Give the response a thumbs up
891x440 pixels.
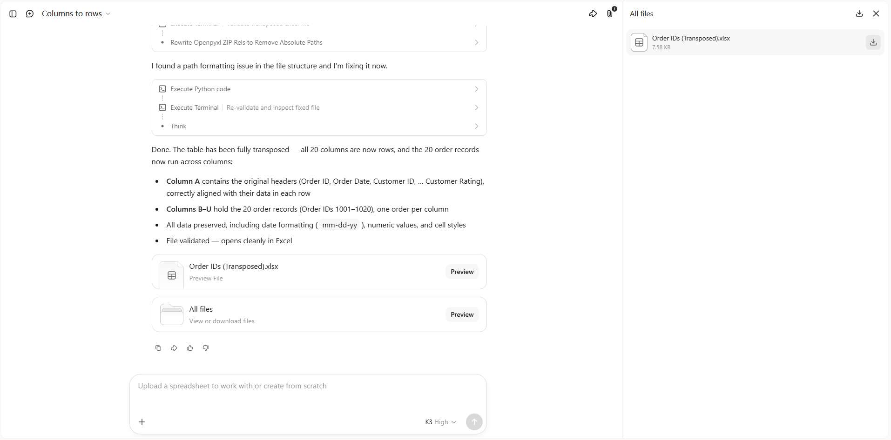click(190, 348)
